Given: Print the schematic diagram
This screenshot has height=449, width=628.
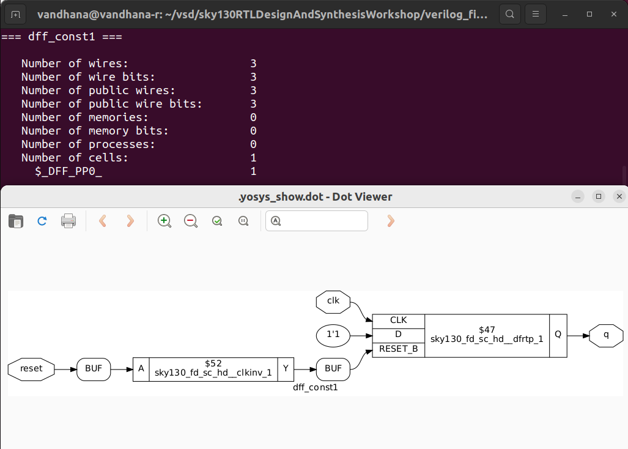Looking at the screenshot, I should click(68, 221).
